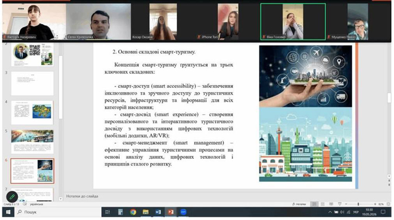Open spell check icon in status bar

(25, 204)
